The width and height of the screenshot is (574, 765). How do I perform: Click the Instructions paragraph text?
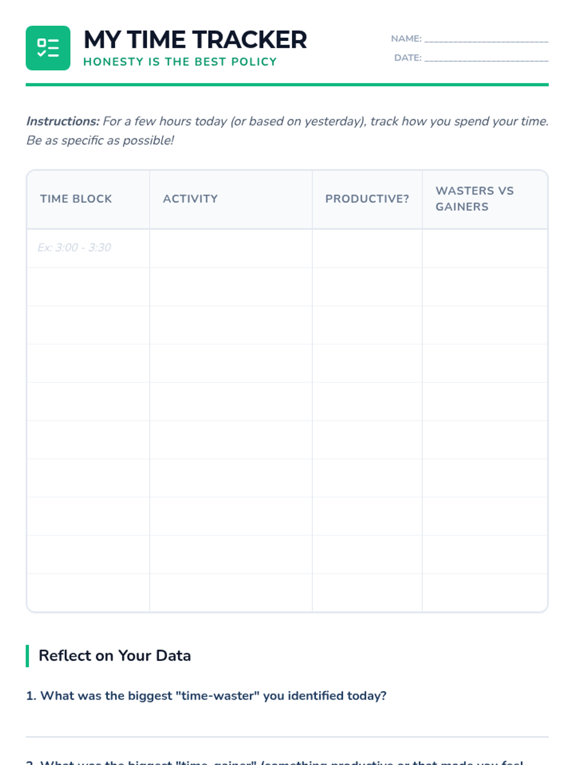(287, 131)
